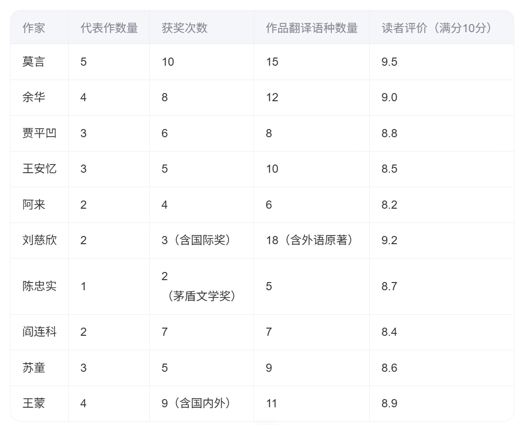Select the 王安忆 name cell
Image resolution: width=522 pixels, height=425 pixels.
click(39, 169)
